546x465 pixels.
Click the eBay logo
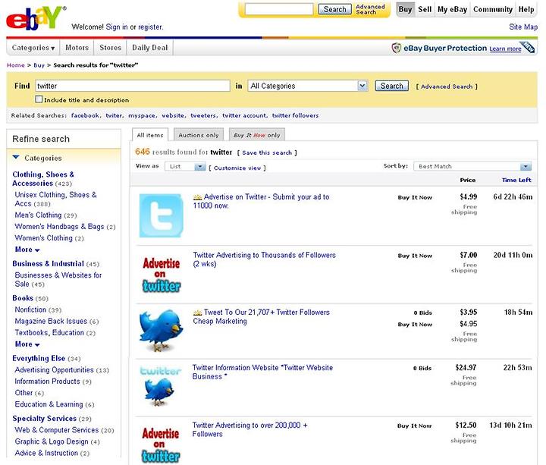(36, 17)
